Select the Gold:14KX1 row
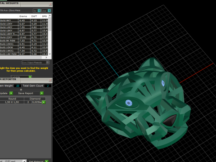The image size is (216, 162). (x=24, y=51)
